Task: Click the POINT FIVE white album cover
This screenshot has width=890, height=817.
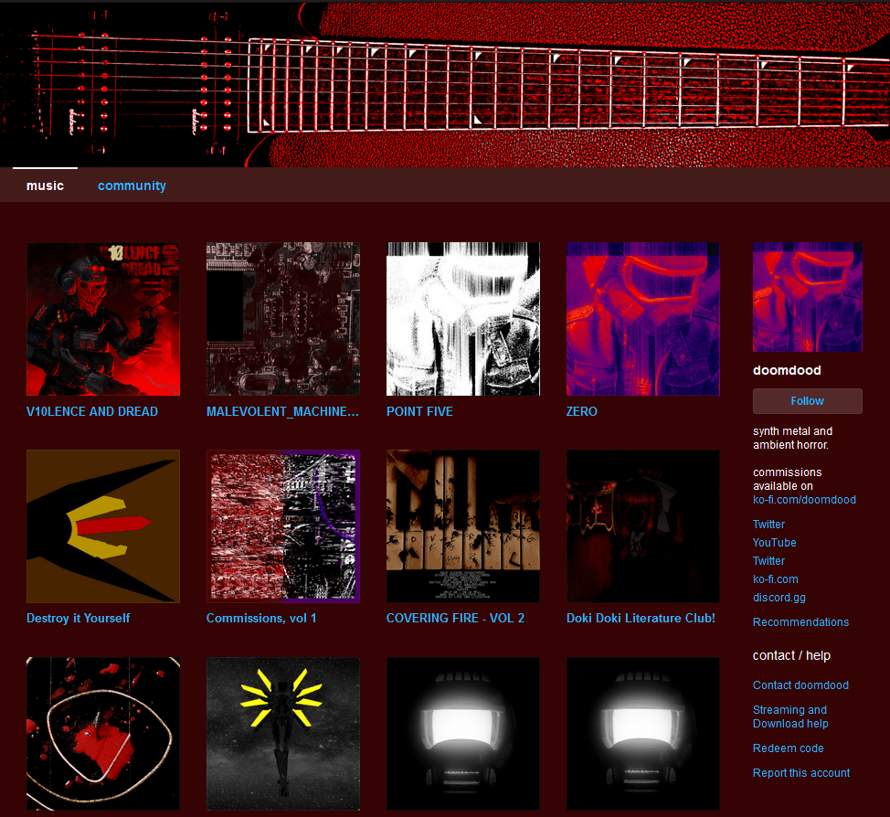Action: click(463, 319)
